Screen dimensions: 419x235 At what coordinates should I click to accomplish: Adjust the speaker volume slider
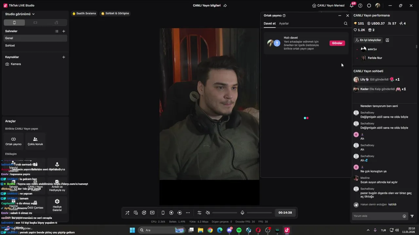(x=225, y=213)
